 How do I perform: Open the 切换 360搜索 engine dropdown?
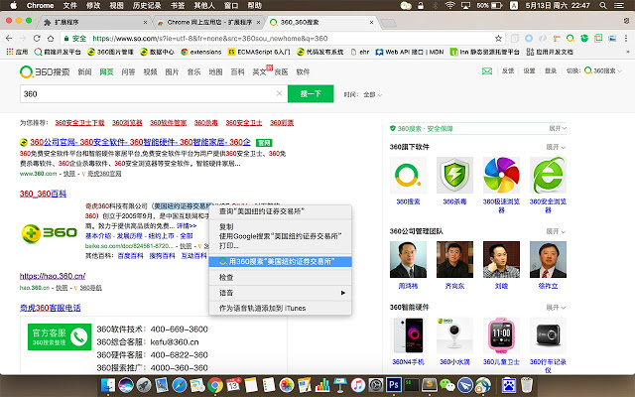[x=602, y=70]
